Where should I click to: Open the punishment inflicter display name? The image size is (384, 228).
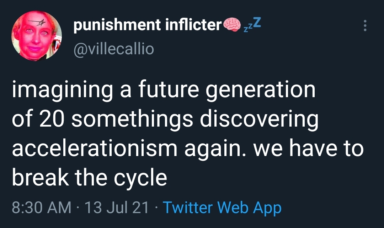pos(148,26)
